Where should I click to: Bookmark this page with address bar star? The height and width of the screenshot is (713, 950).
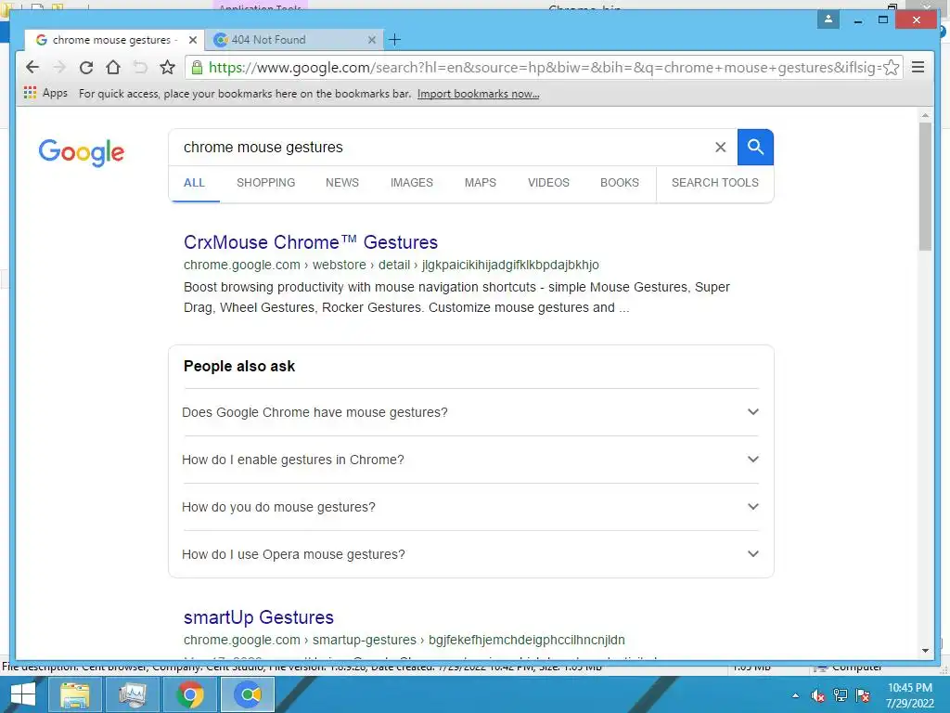coord(891,67)
